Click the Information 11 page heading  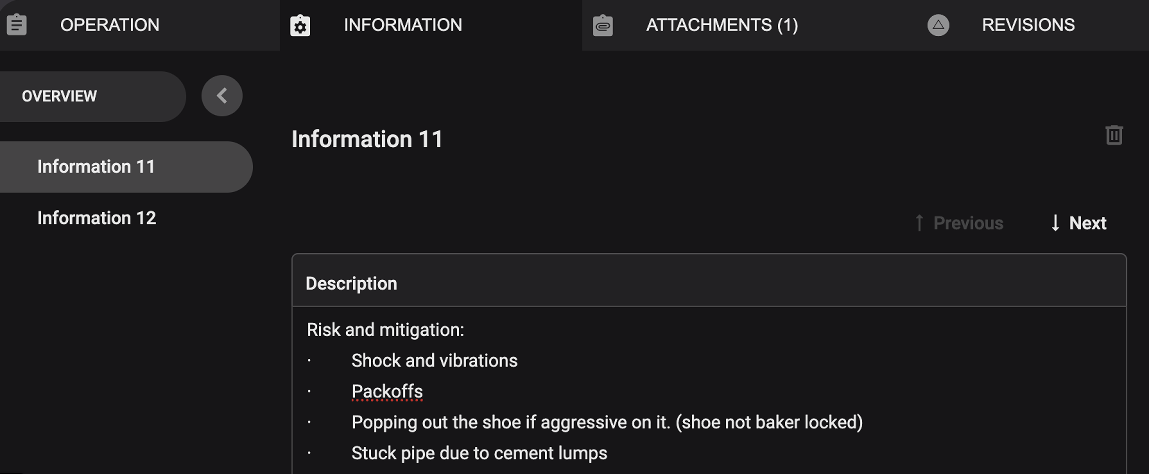[367, 139]
